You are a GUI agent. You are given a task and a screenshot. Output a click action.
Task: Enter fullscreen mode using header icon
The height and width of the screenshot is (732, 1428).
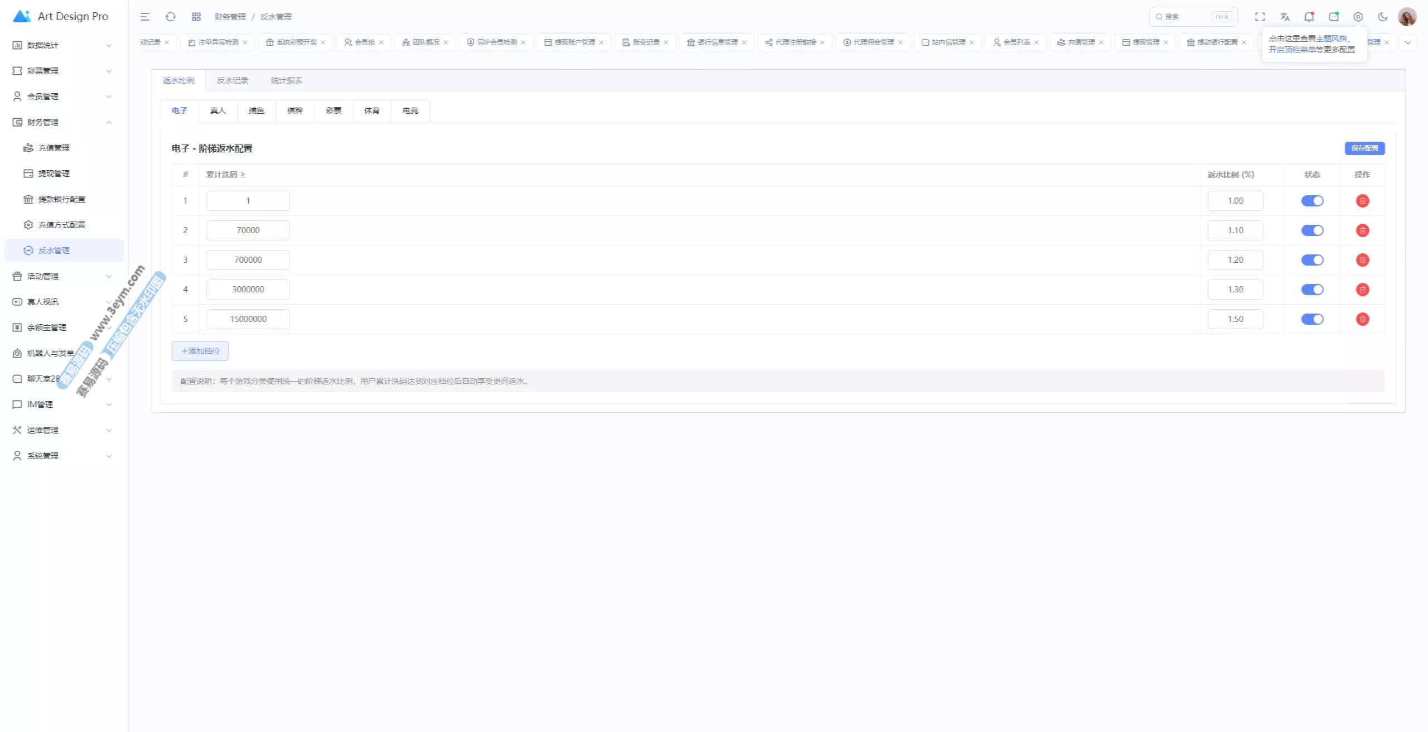[1260, 17]
